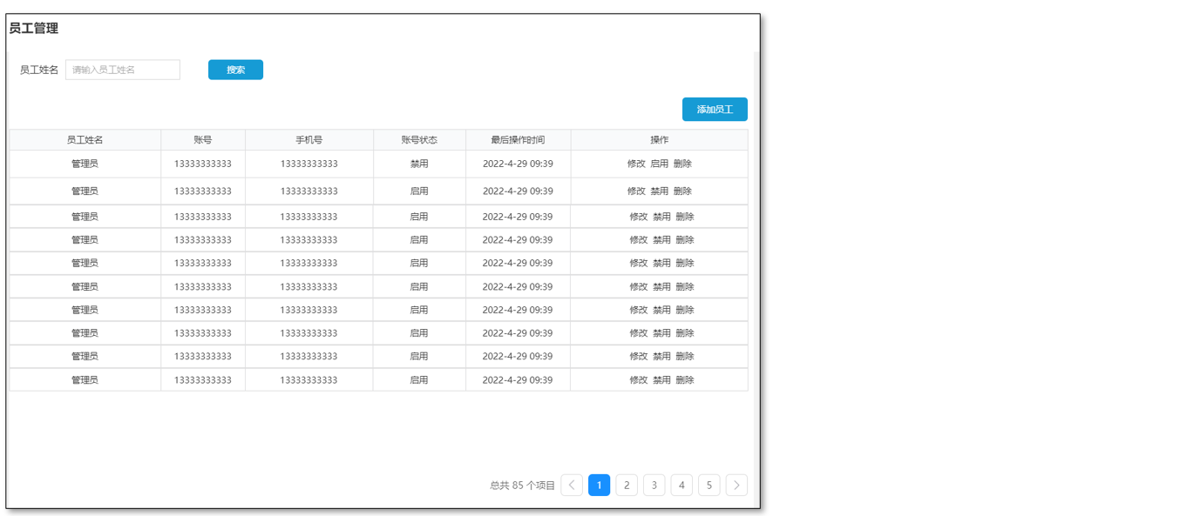Click the 员工姓名 table column header
This screenshot has height=516, width=1180.
(85, 140)
